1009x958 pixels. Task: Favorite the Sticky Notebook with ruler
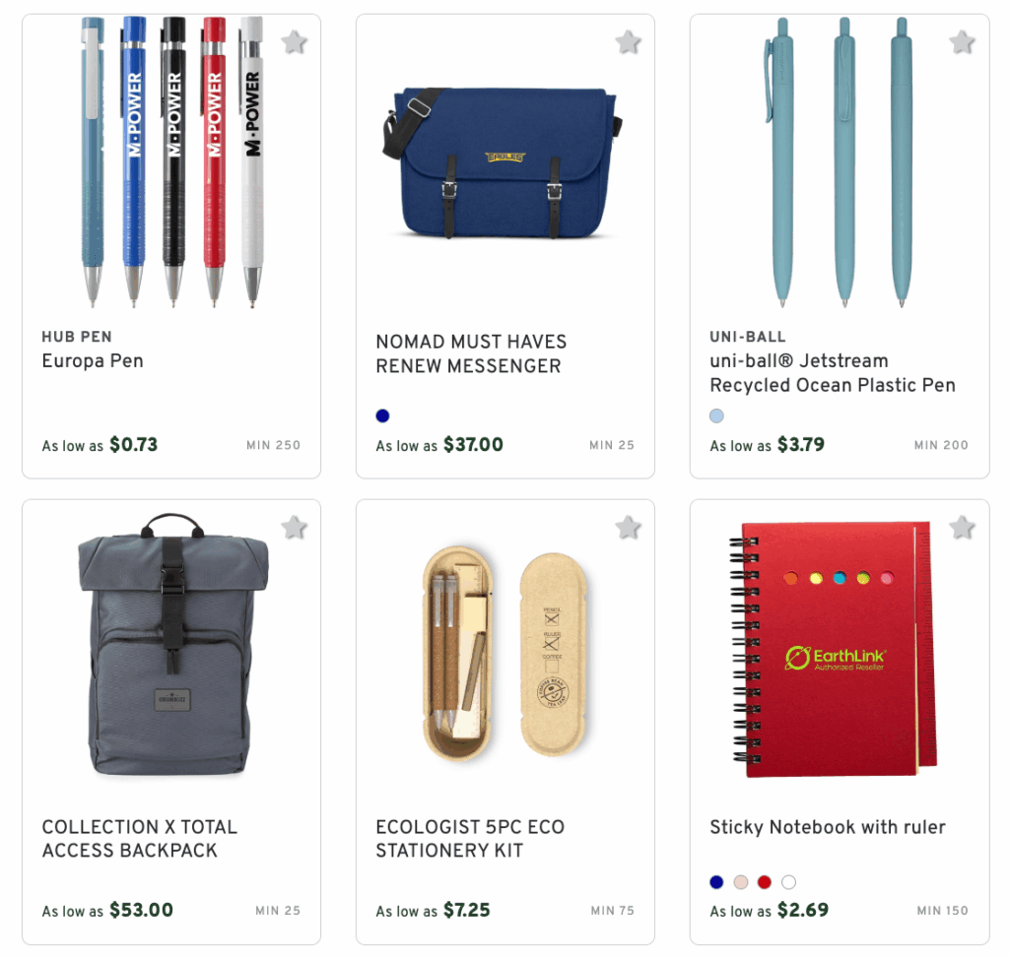(x=962, y=528)
